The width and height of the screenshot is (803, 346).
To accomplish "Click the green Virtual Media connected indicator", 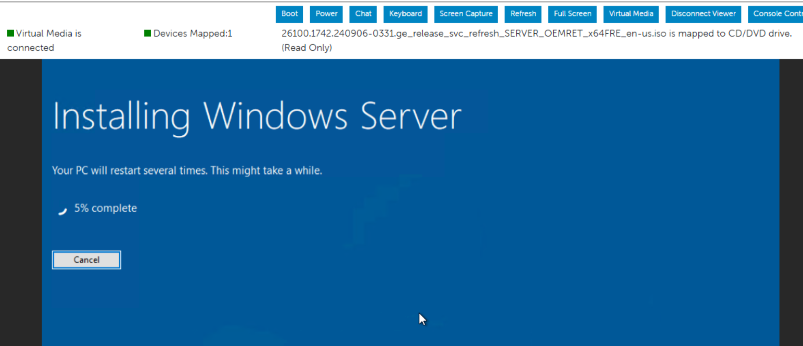I will tap(11, 33).
